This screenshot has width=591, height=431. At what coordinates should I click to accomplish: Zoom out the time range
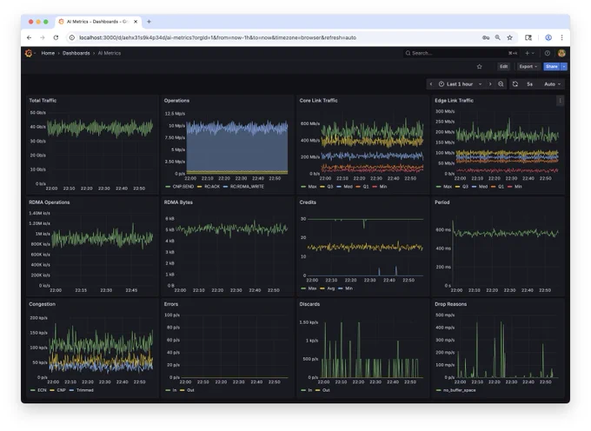tap(501, 84)
